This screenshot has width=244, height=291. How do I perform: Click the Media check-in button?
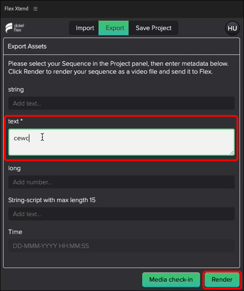171,279
